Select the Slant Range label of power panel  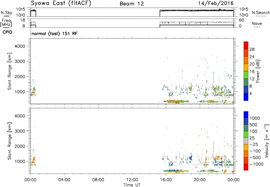pos(9,71)
